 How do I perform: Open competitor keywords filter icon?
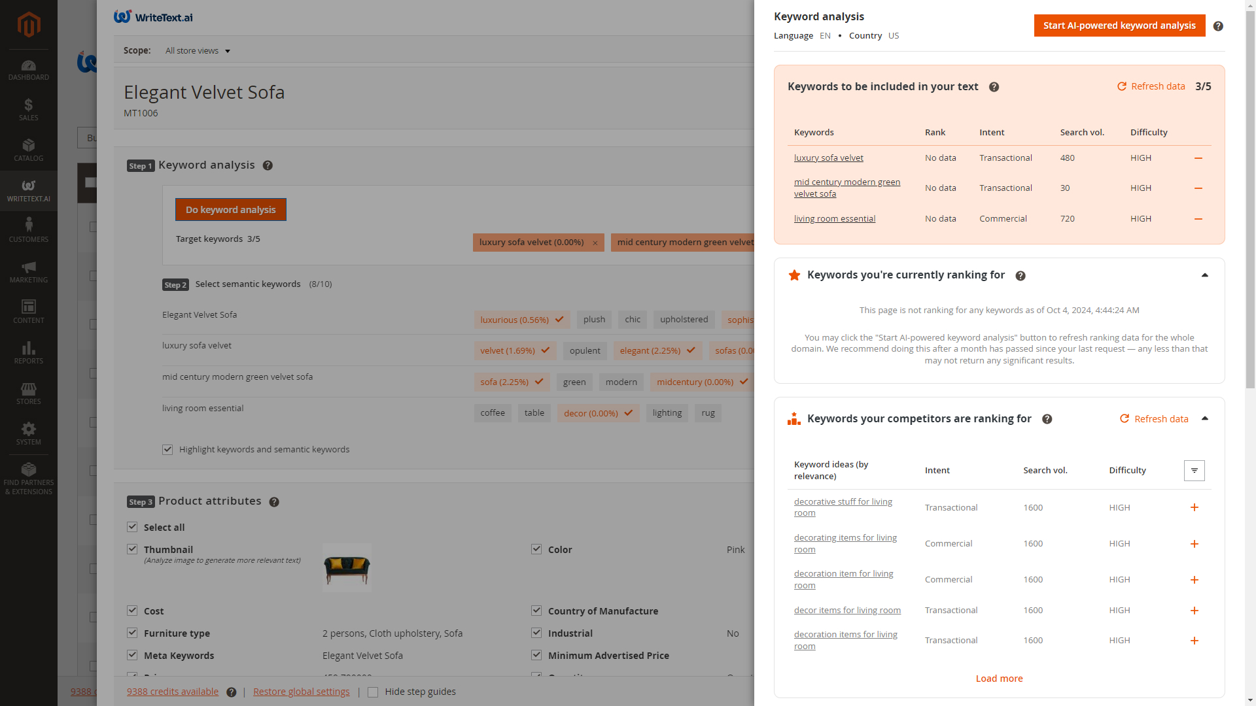[1194, 471]
